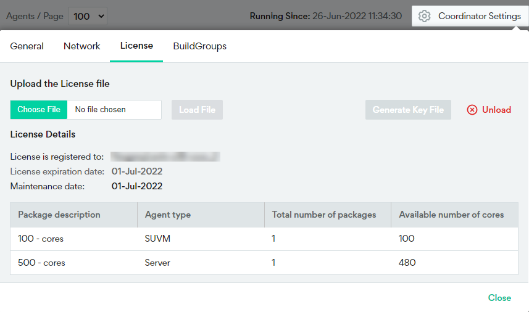The width and height of the screenshot is (529, 312).
Task: Click the Load File button
Action: (x=197, y=110)
